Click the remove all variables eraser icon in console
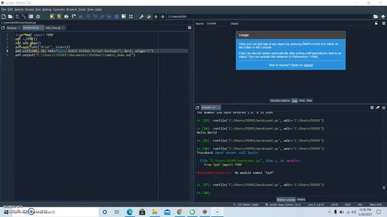Image resolution: width=387 pixels, height=217 pixels. coord(377,107)
